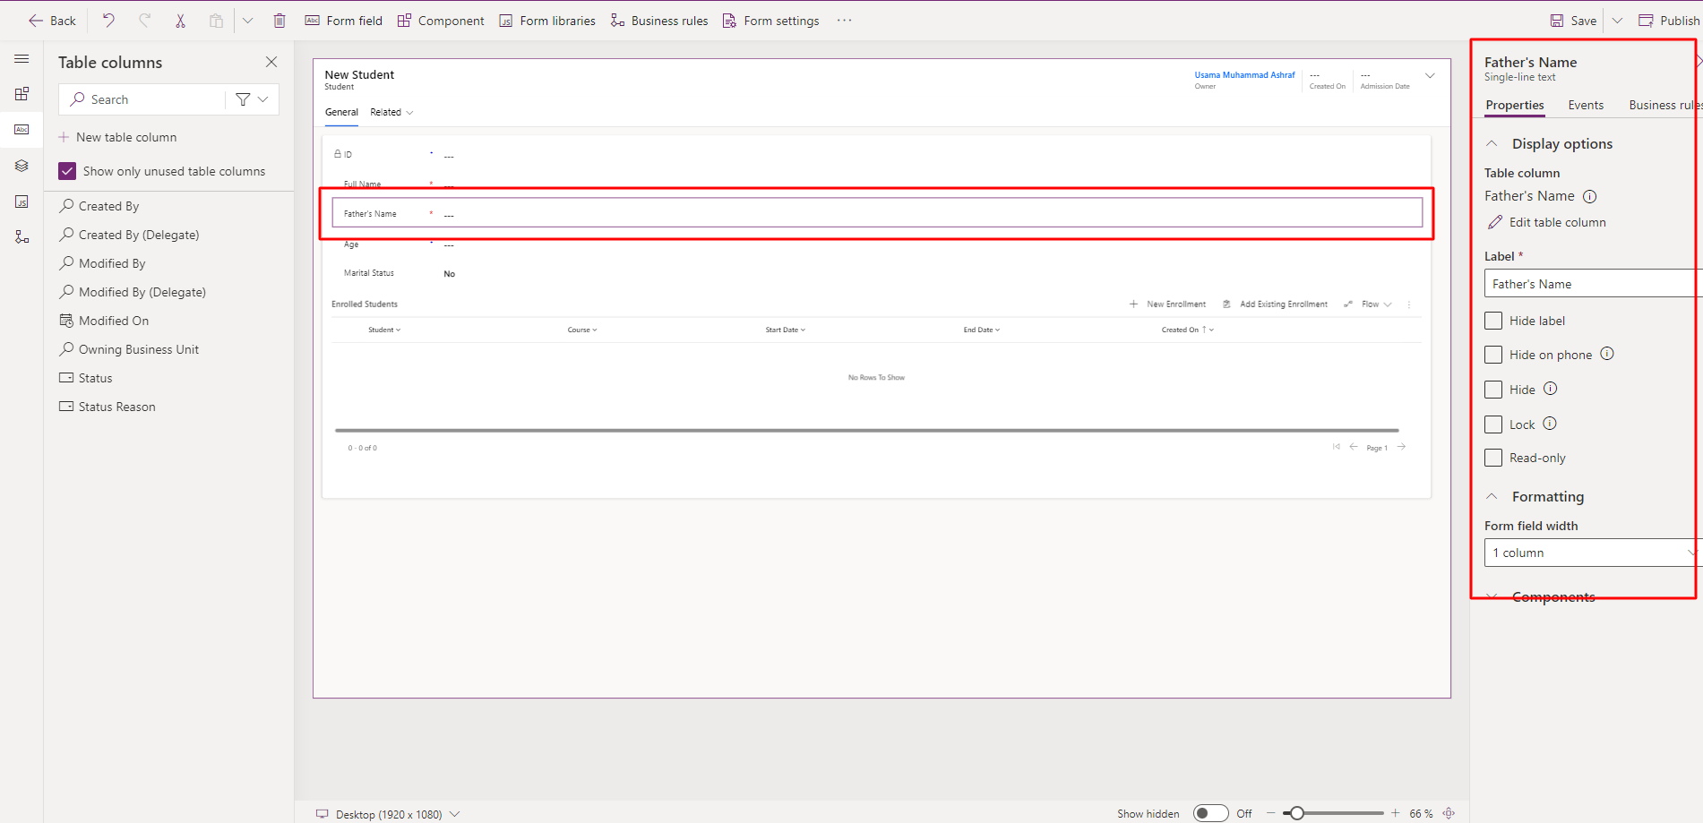Toggle the Show hidden switch
Viewport: 1703px width, 823px height.
(1210, 813)
